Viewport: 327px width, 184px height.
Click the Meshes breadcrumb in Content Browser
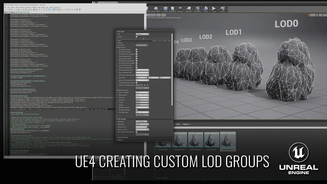(186, 124)
